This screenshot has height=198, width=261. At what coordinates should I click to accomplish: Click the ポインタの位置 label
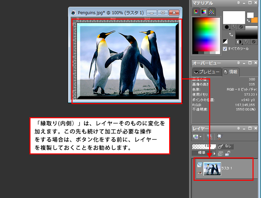[x=203, y=100]
